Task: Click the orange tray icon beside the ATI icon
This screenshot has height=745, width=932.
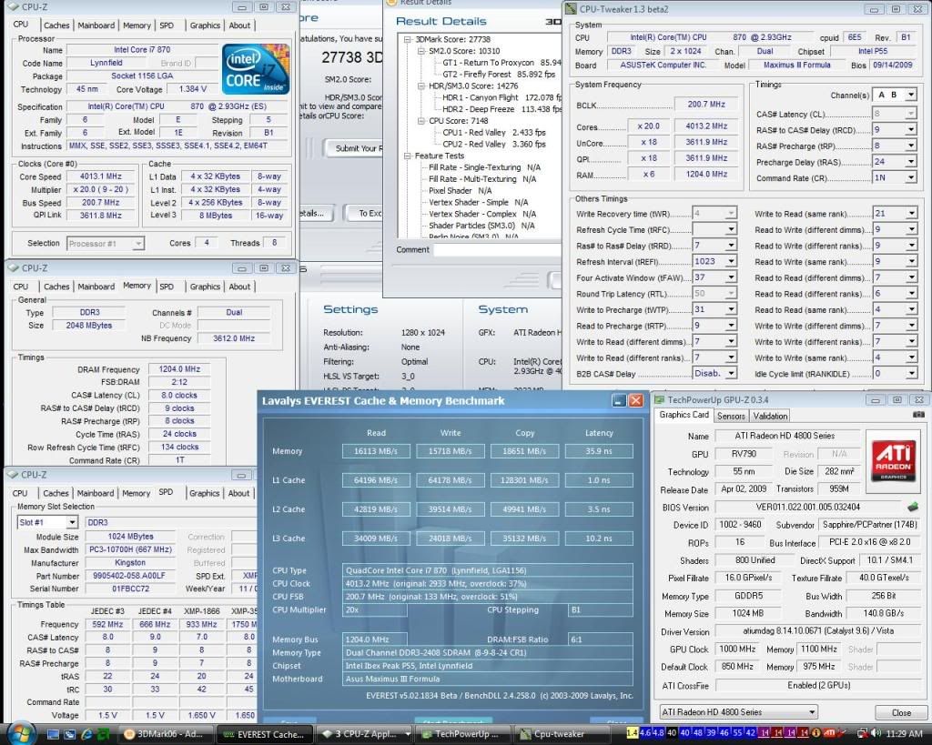Action: [x=816, y=734]
